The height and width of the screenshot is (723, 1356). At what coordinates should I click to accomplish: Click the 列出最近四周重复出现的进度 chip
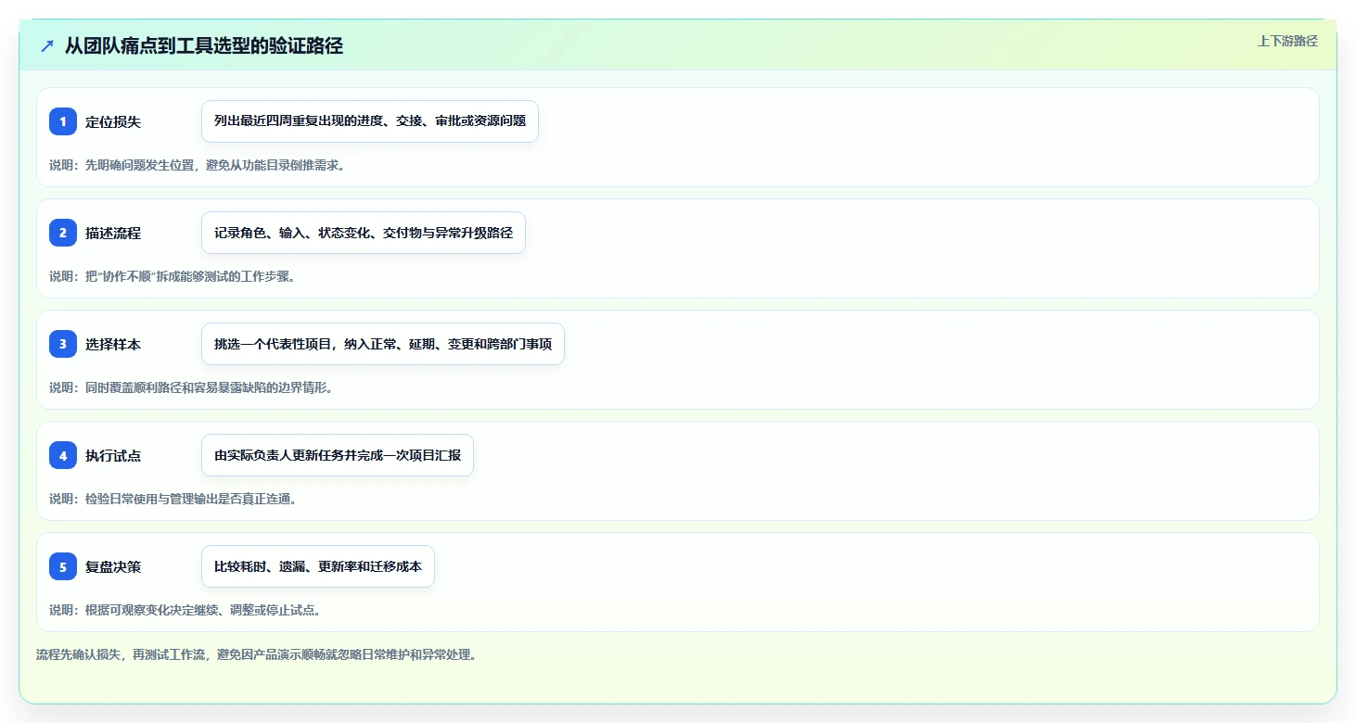[x=370, y=121]
